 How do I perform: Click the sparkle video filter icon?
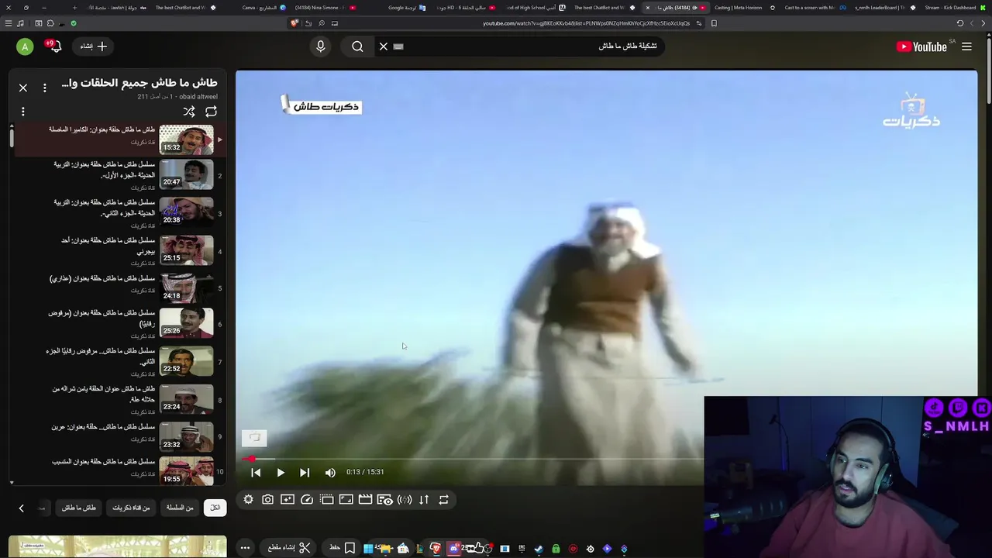click(x=287, y=500)
